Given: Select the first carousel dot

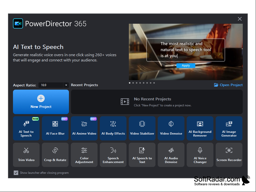Looking at the screenshot, I should click(x=130, y=83).
